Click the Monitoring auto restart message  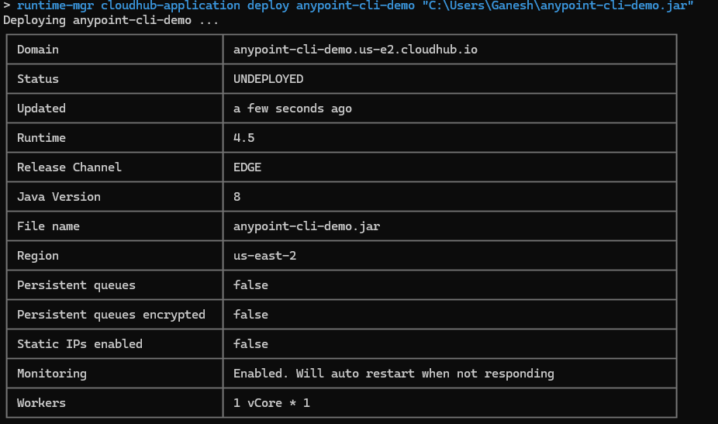coord(393,374)
